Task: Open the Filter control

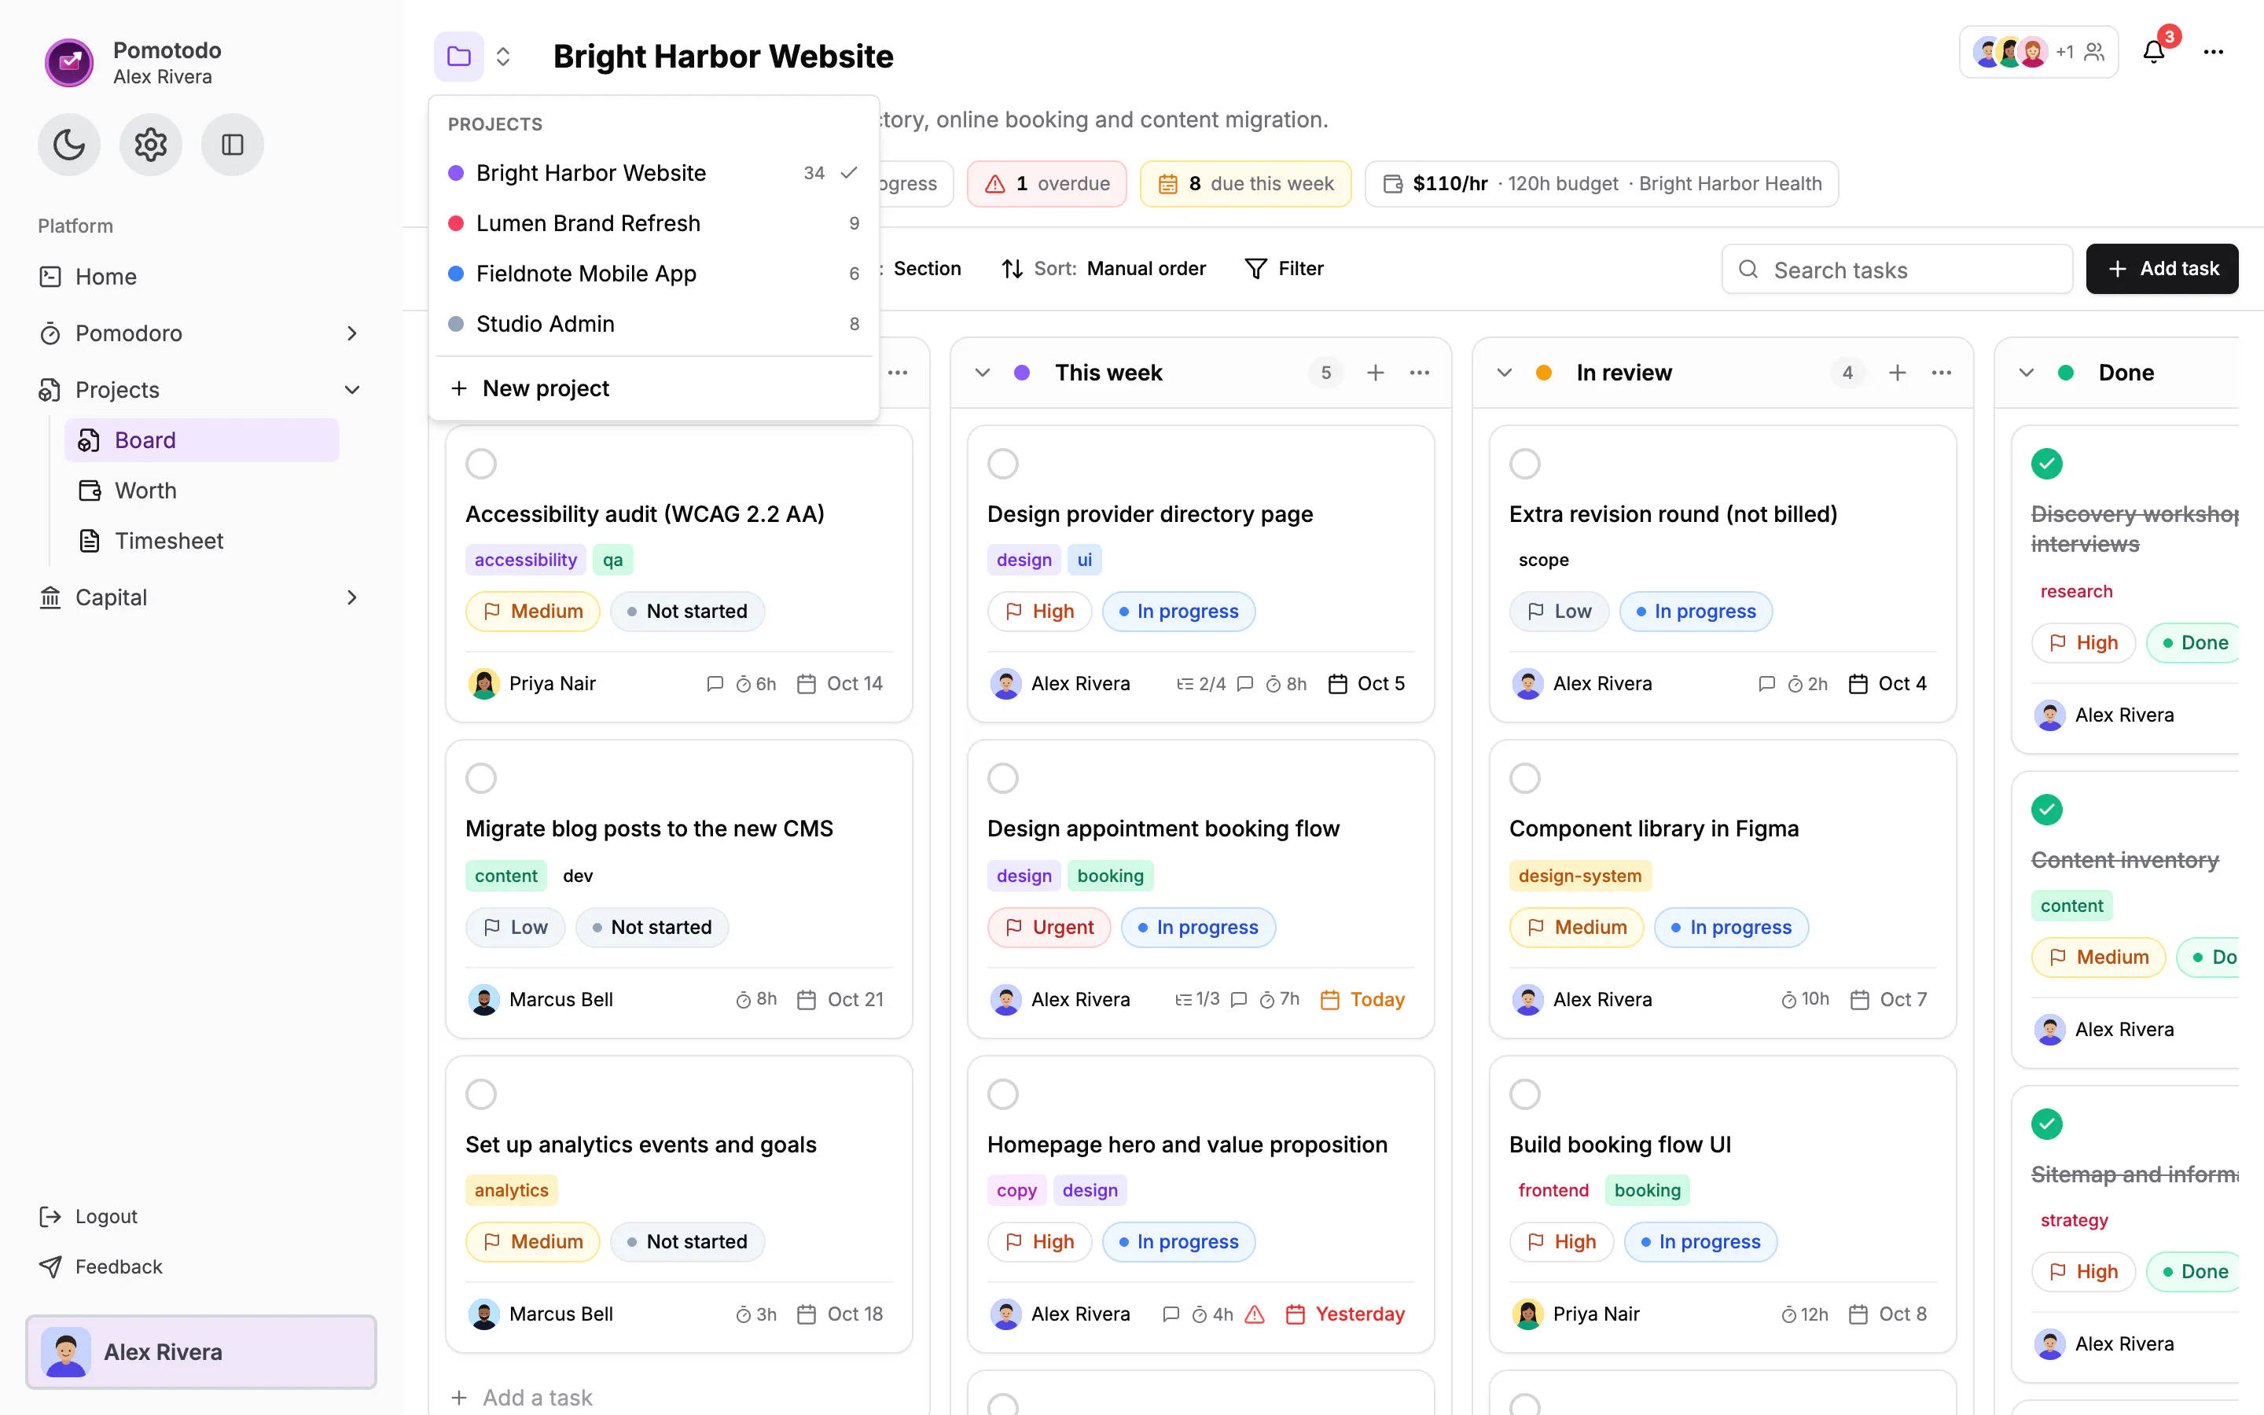Action: pyautogui.click(x=1284, y=269)
